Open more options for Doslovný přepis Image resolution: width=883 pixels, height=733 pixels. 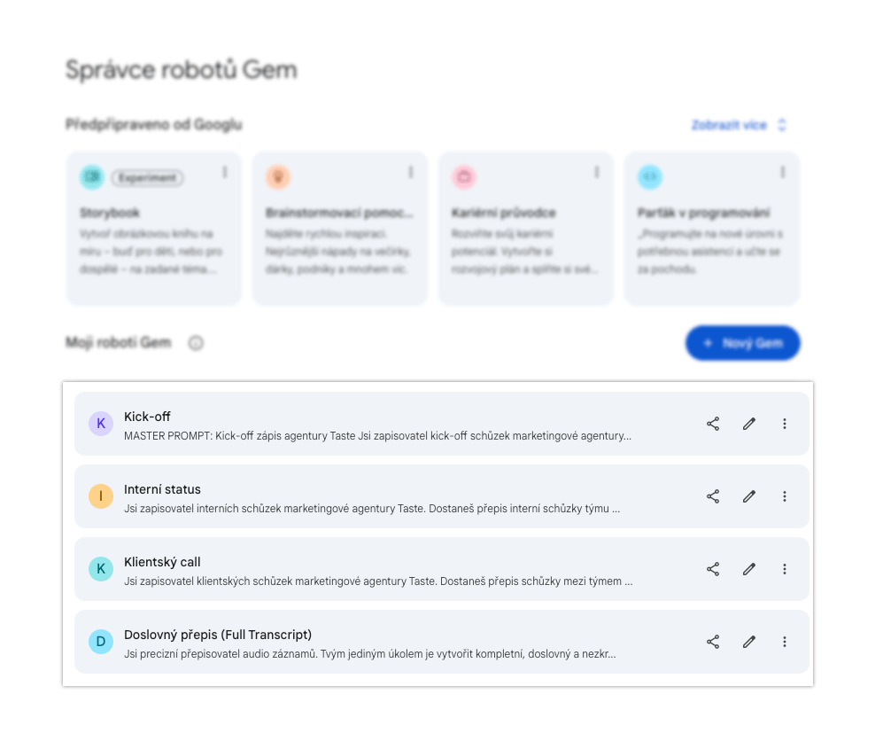[785, 642]
